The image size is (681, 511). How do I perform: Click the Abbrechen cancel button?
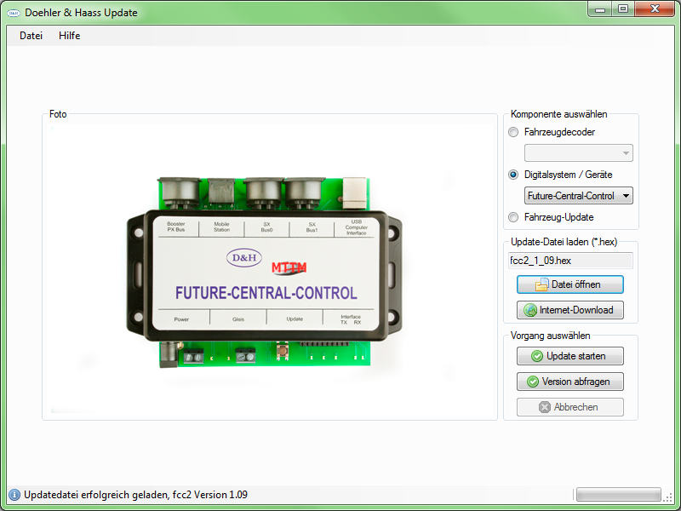tap(570, 408)
